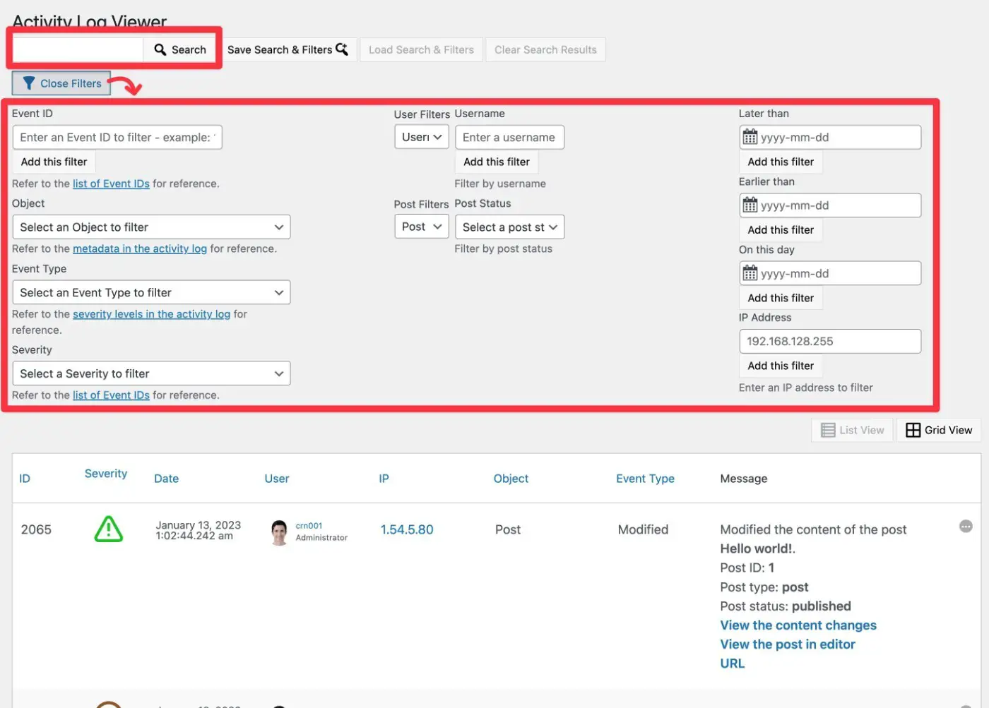Viewport: 989px width, 708px height.
Task: Sort table by Severity column
Action: click(106, 474)
